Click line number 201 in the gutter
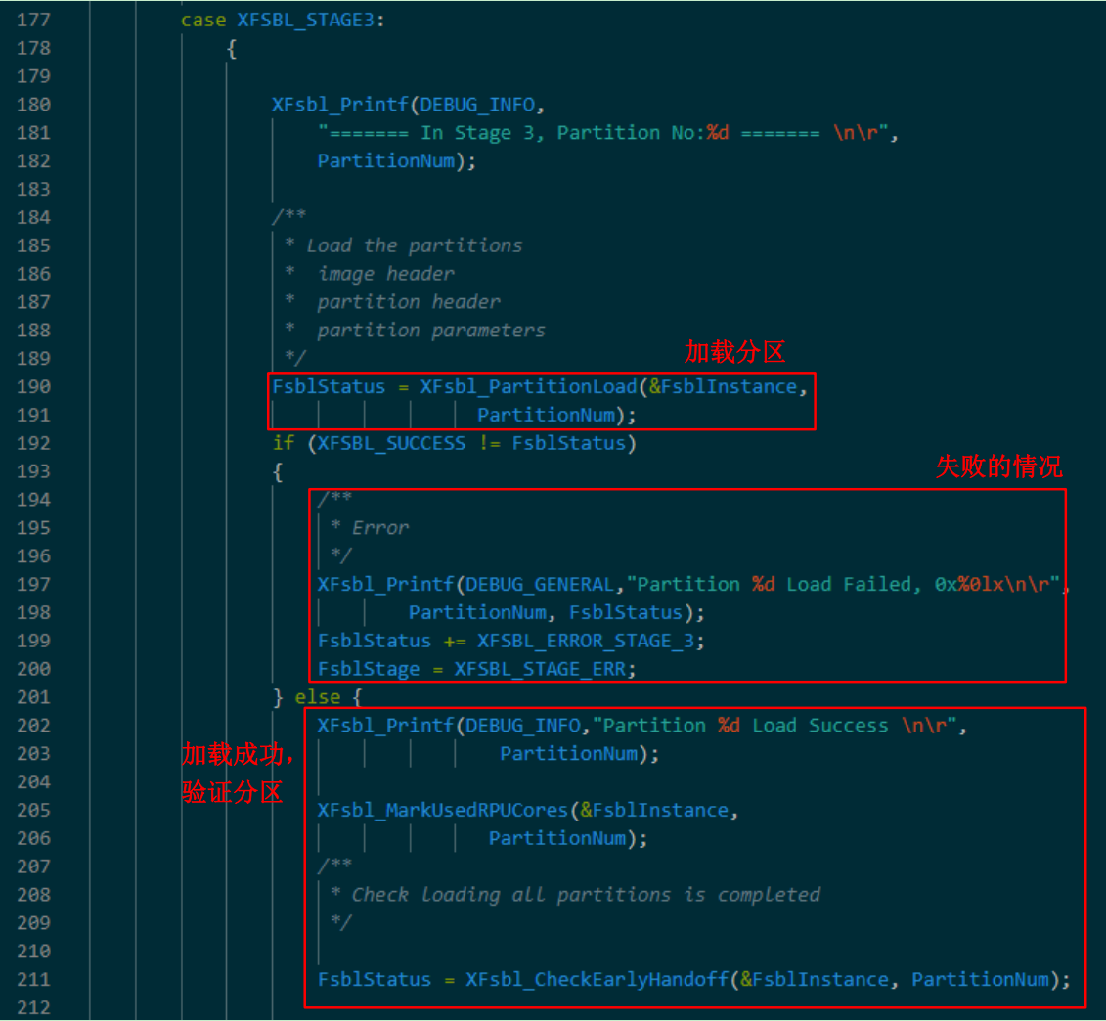The image size is (1106, 1021). point(34,697)
